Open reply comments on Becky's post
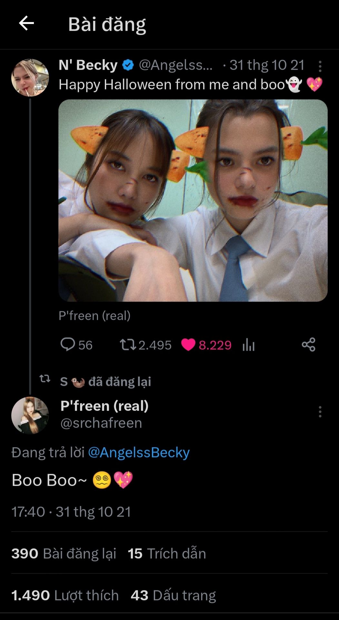 tap(68, 345)
